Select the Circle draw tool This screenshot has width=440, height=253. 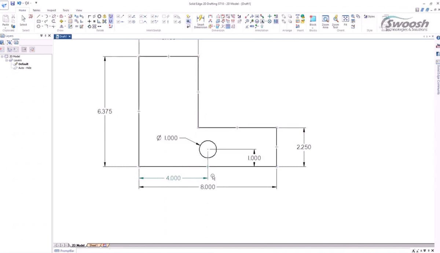pyautogui.click(x=38, y=26)
